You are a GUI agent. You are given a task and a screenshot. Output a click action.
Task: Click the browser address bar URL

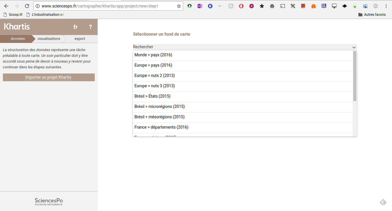100,6
